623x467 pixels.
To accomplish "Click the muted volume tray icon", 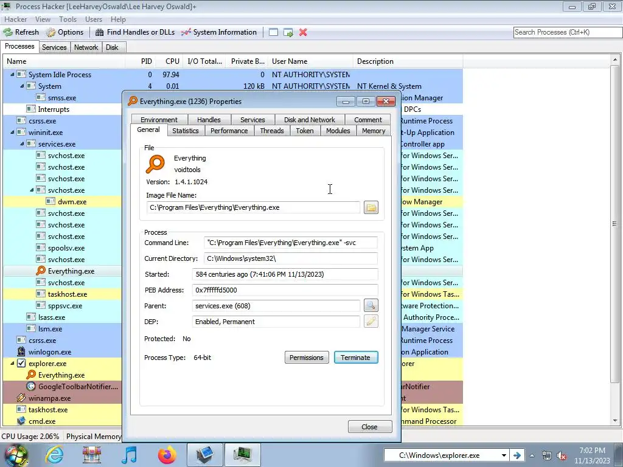I will 562,456.
